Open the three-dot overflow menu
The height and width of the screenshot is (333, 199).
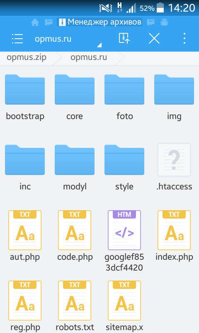(184, 38)
